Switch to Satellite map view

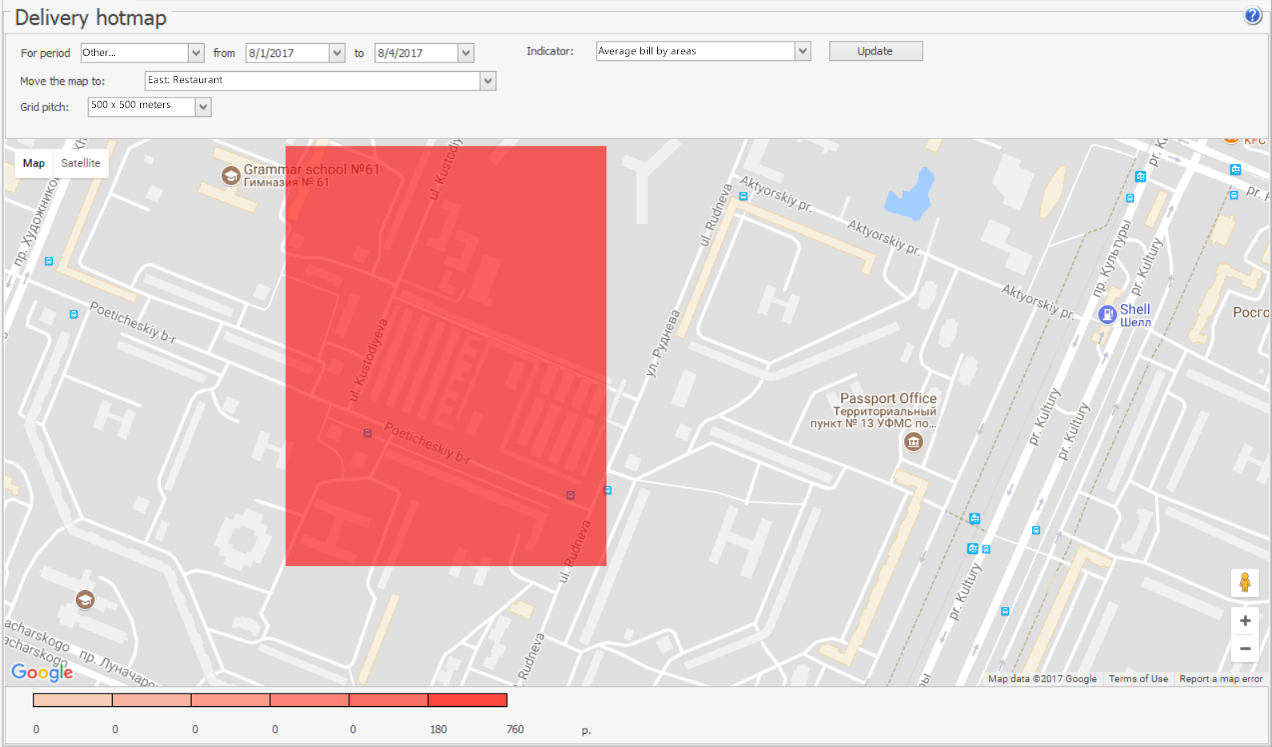81,163
